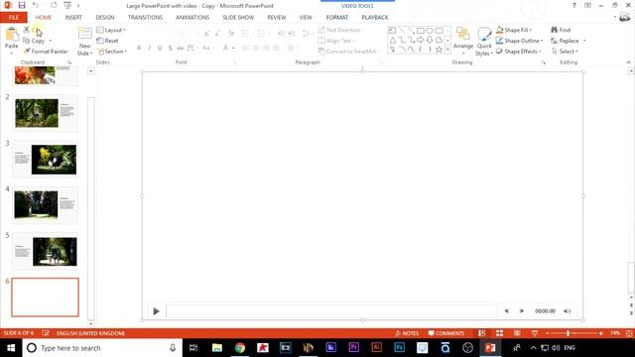635x357 pixels.
Task: Select slide 5 thumbnail
Action: tap(46, 251)
